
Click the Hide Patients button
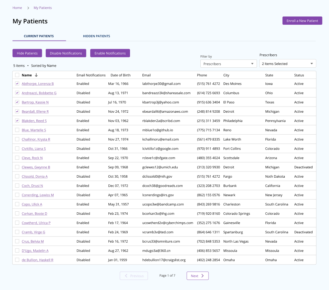click(27, 53)
